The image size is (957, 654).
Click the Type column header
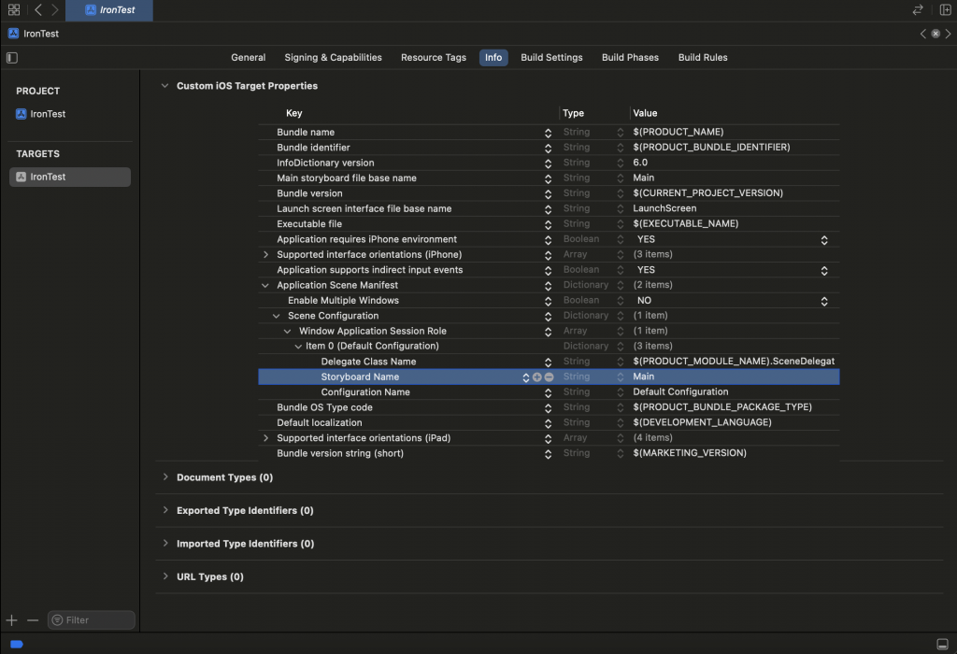[573, 113]
